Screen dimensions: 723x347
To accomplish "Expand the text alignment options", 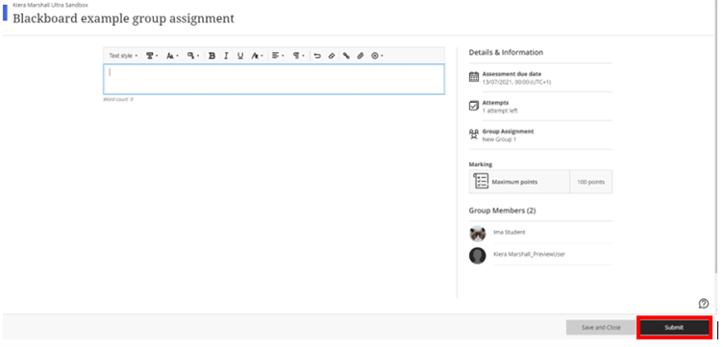I will 278,56.
